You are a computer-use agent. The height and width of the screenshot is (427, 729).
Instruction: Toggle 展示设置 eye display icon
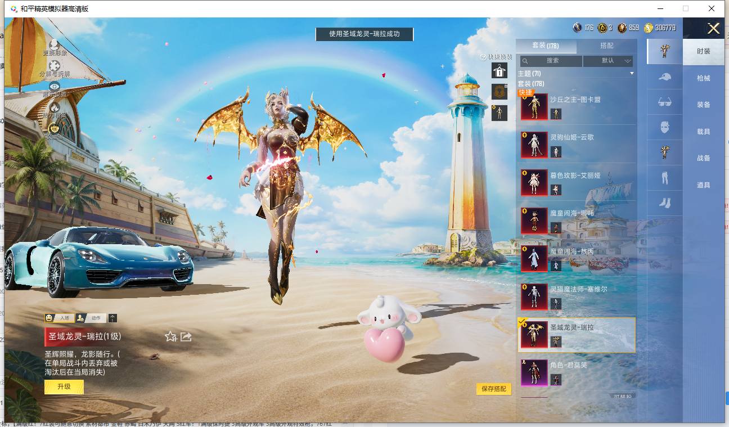(55, 86)
